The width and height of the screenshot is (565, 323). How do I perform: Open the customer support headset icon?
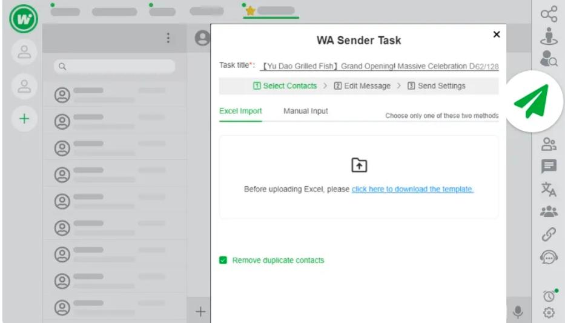pyautogui.click(x=549, y=258)
